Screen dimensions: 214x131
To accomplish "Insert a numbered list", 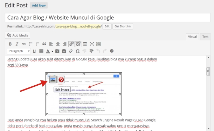I will tap(37, 44).
